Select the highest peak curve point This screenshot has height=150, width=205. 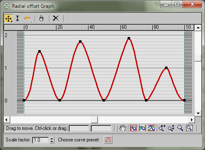pyautogui.click(x=129, y=38)
